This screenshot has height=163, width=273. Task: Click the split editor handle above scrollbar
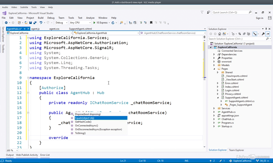pyautogui.click(x=204, y=37)
